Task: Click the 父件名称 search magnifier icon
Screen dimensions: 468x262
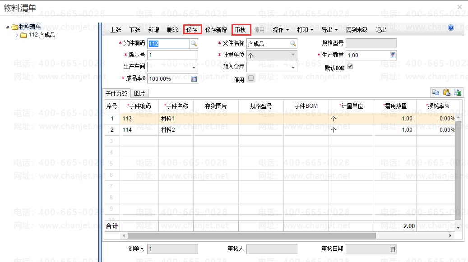Action: click(293, 44)
